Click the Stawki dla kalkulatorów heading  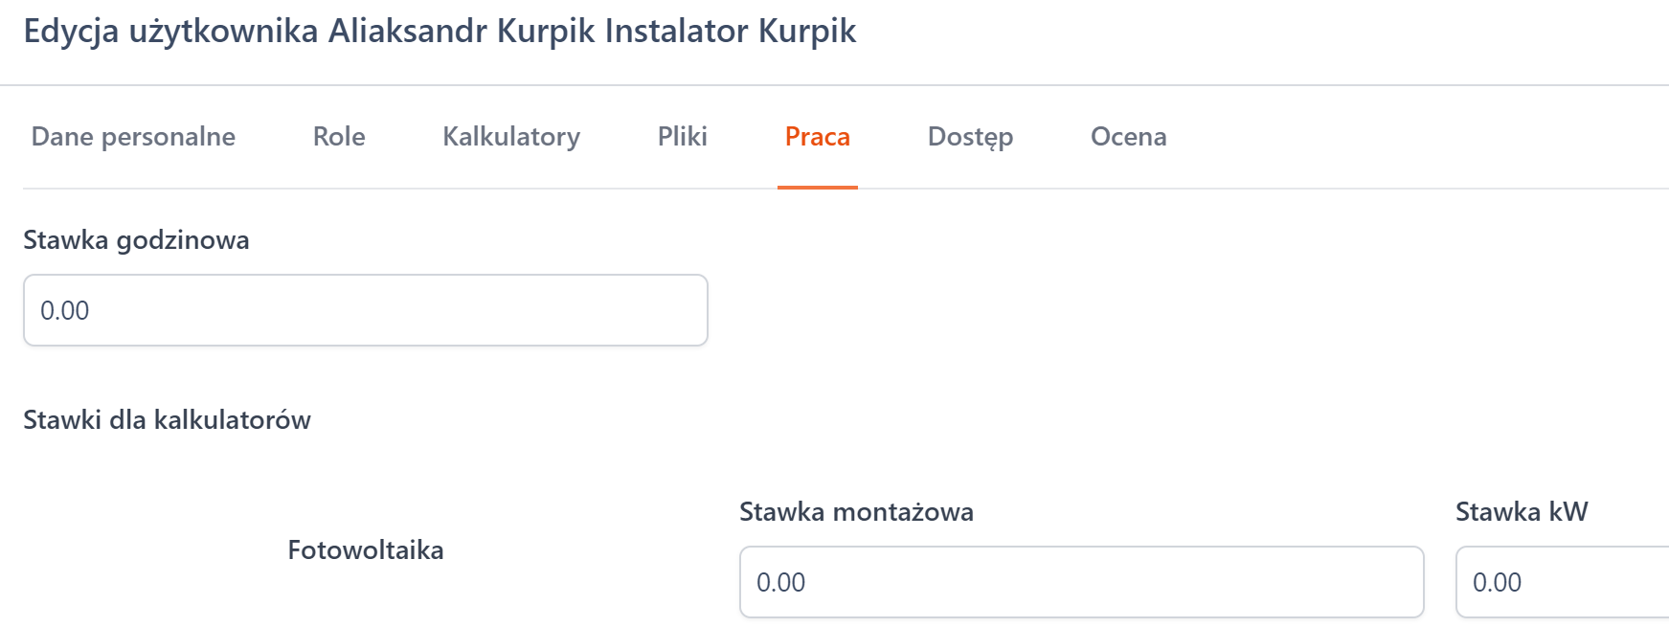[167, 420]
